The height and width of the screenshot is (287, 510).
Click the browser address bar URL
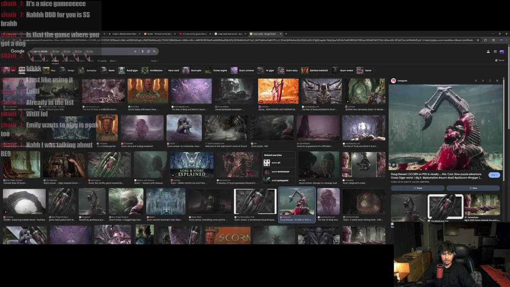click(x=247, y=40)
